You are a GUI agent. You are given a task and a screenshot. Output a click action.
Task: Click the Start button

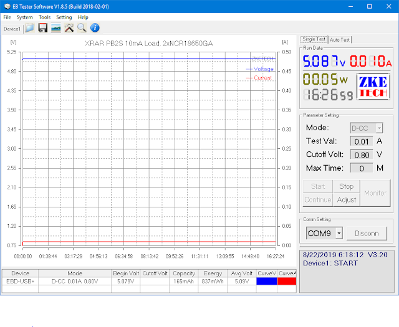(x=318, y=186)
